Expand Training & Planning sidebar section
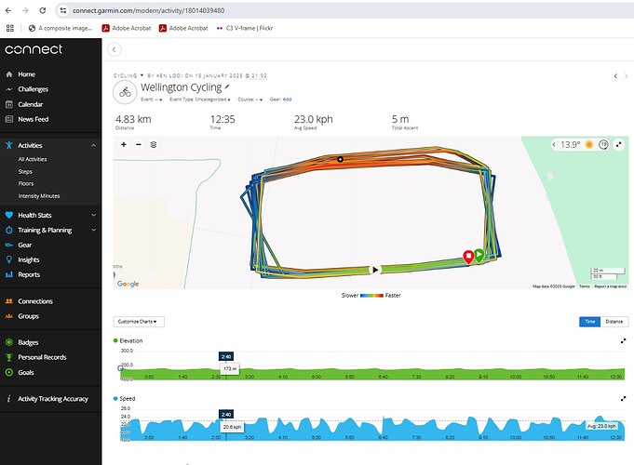Image resolution: width=634 pixels, height=465 pixels. pos(93,231)
